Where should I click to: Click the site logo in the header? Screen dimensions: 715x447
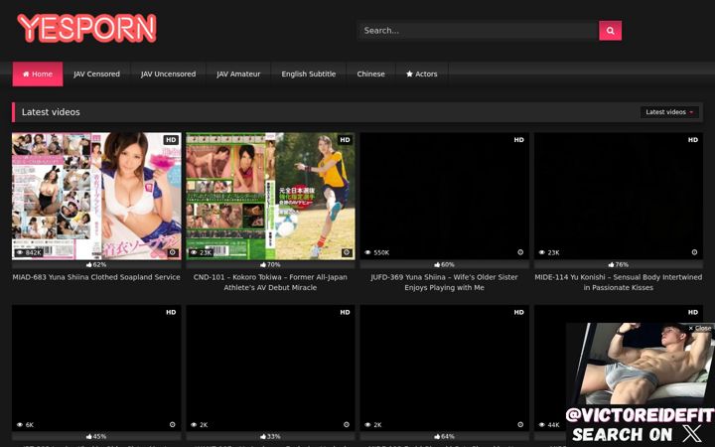click(x=86, y=28)
